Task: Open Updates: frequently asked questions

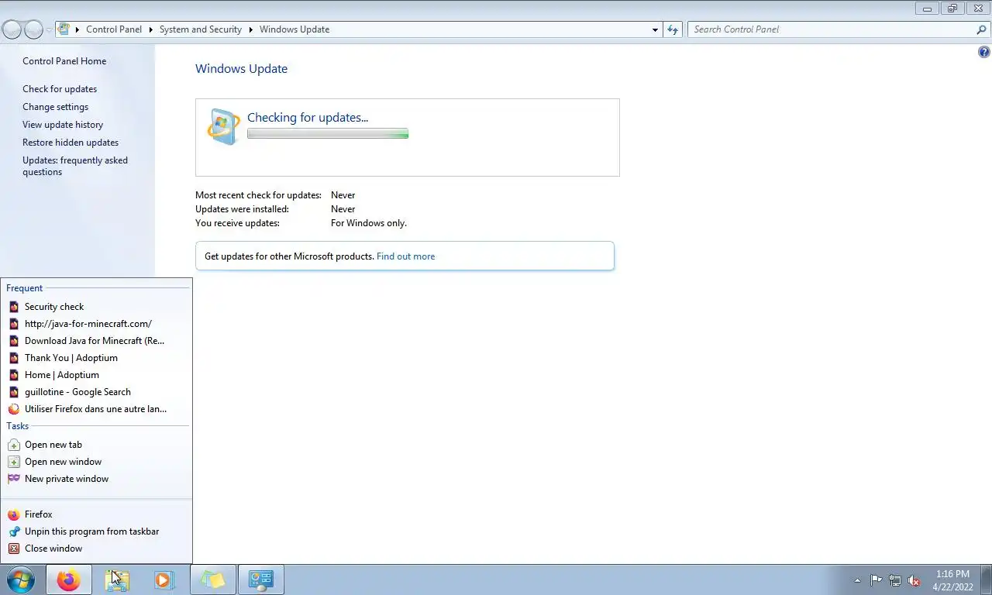Action: coord(75,166)
